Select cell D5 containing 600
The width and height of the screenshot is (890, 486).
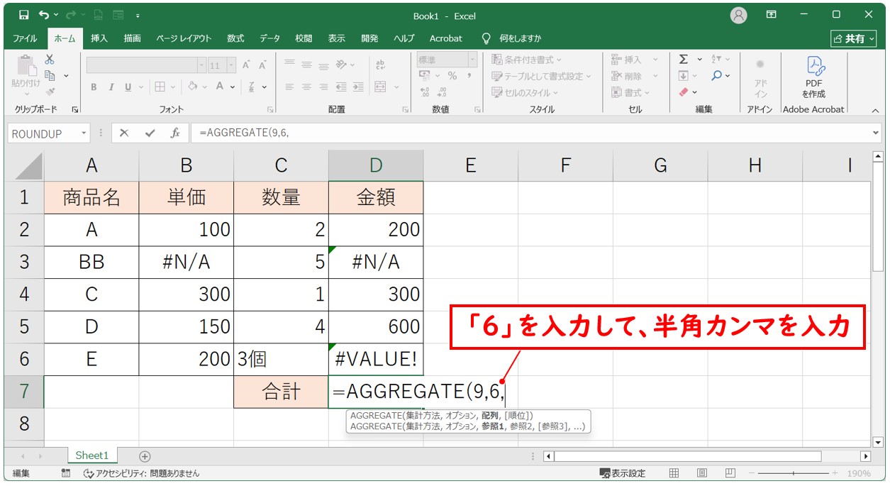point(376,326)
